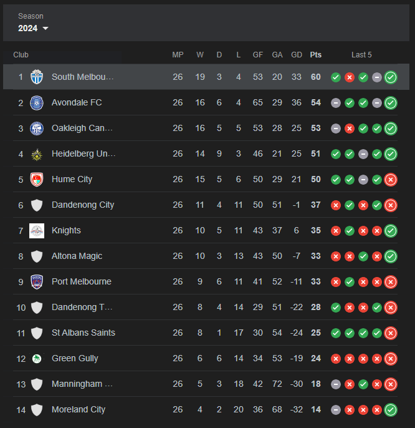Click Hume City club crest icon
The image size is (415, 428).
tap(37, 179)
